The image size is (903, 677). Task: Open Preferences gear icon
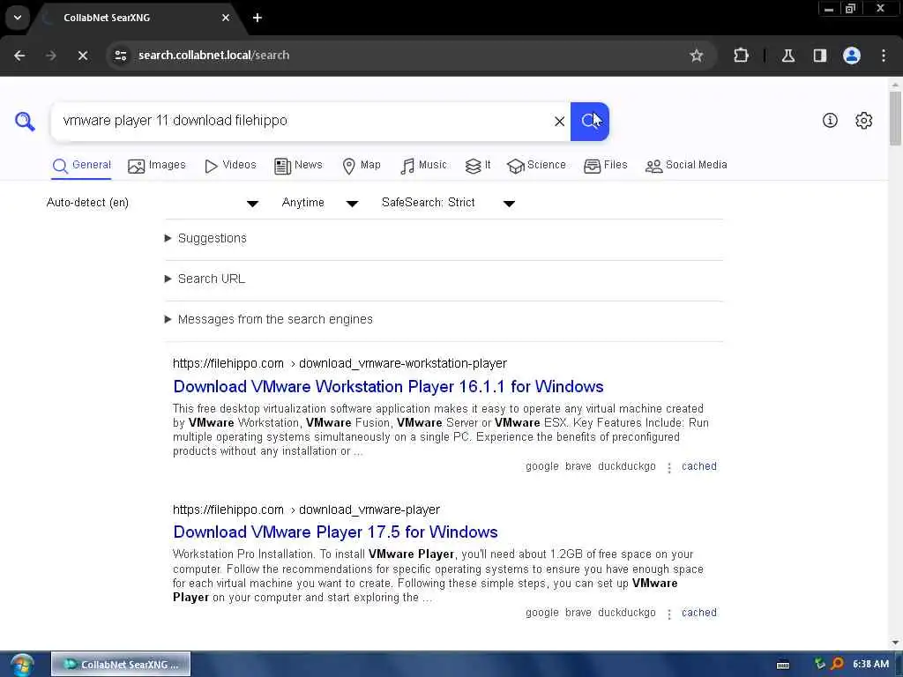click(x=864, y=120)
